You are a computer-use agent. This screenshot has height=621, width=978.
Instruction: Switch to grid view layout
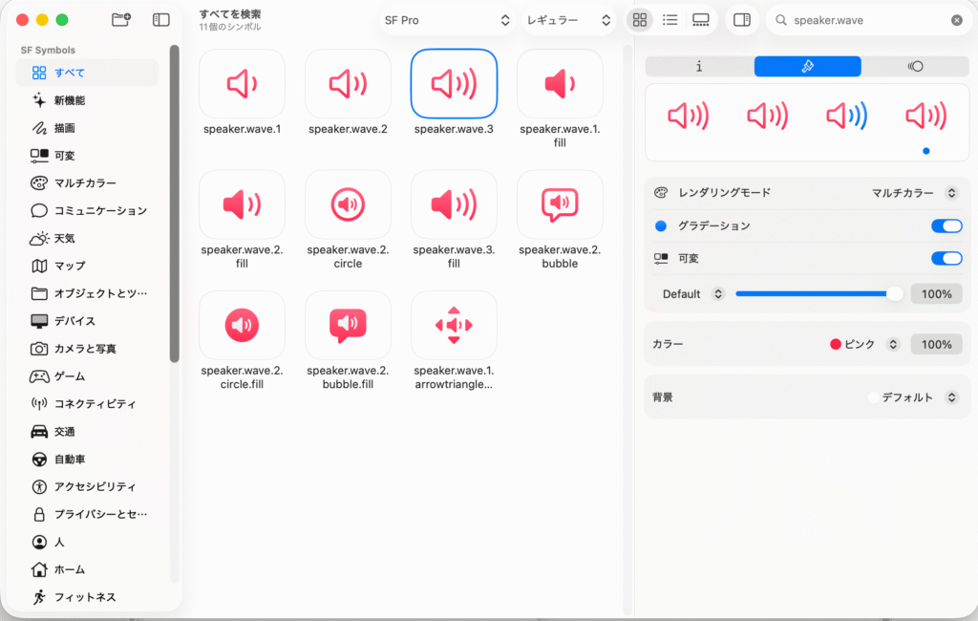pos(640,20)
